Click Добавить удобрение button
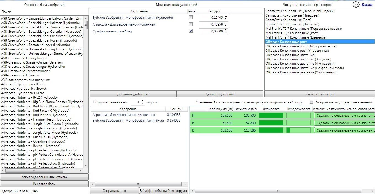Screen dimensions: 375x194 pyautogui.click(x=133, y=94)
